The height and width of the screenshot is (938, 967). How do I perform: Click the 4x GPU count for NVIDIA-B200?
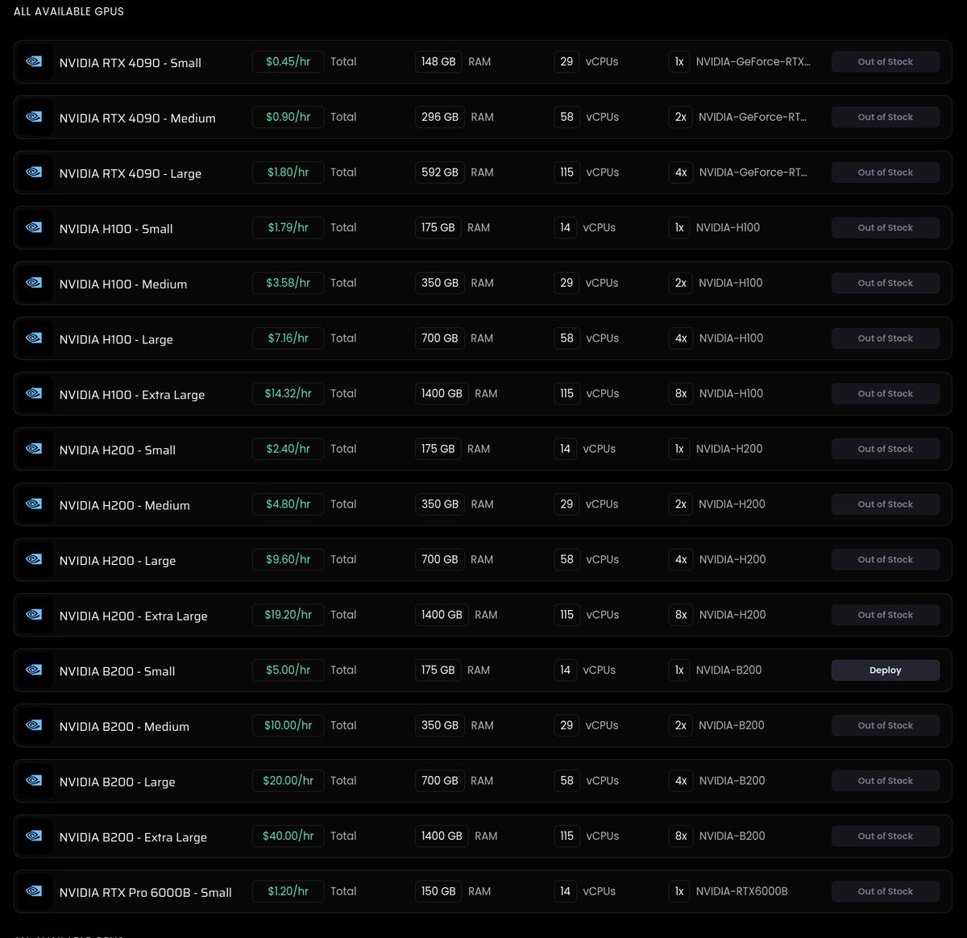point(681,781)
